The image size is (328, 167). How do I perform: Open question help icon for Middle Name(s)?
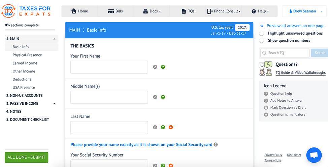point(163,97)
